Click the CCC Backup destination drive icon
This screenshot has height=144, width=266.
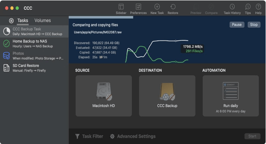[167, 91]
